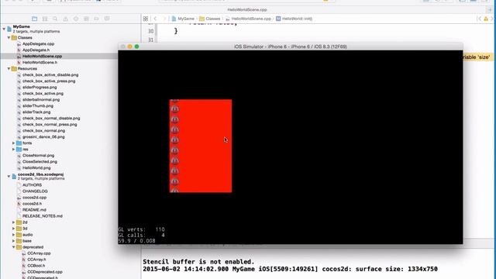Select sliderThumb.png resource

(x=38, y=106)
